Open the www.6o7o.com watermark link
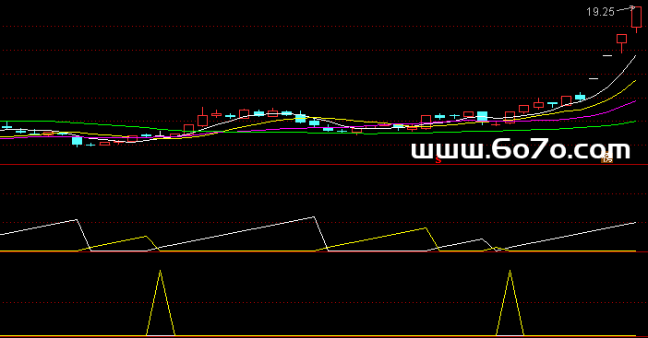The height and width of the screenshot is (338, 648). pos(521,149)
